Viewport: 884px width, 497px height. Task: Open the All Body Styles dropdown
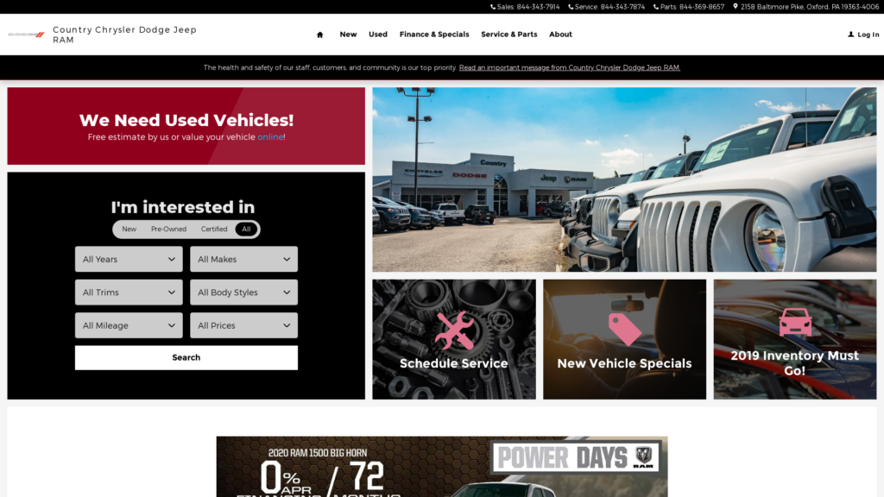(x=243, y=293)
